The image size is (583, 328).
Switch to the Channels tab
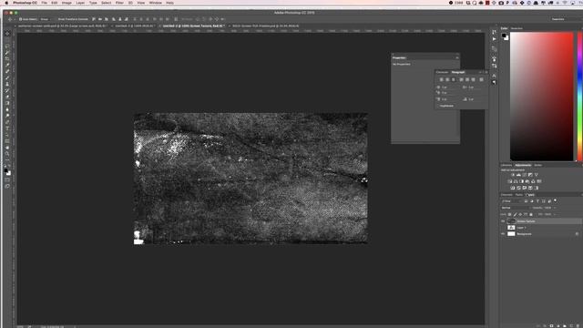506,194
